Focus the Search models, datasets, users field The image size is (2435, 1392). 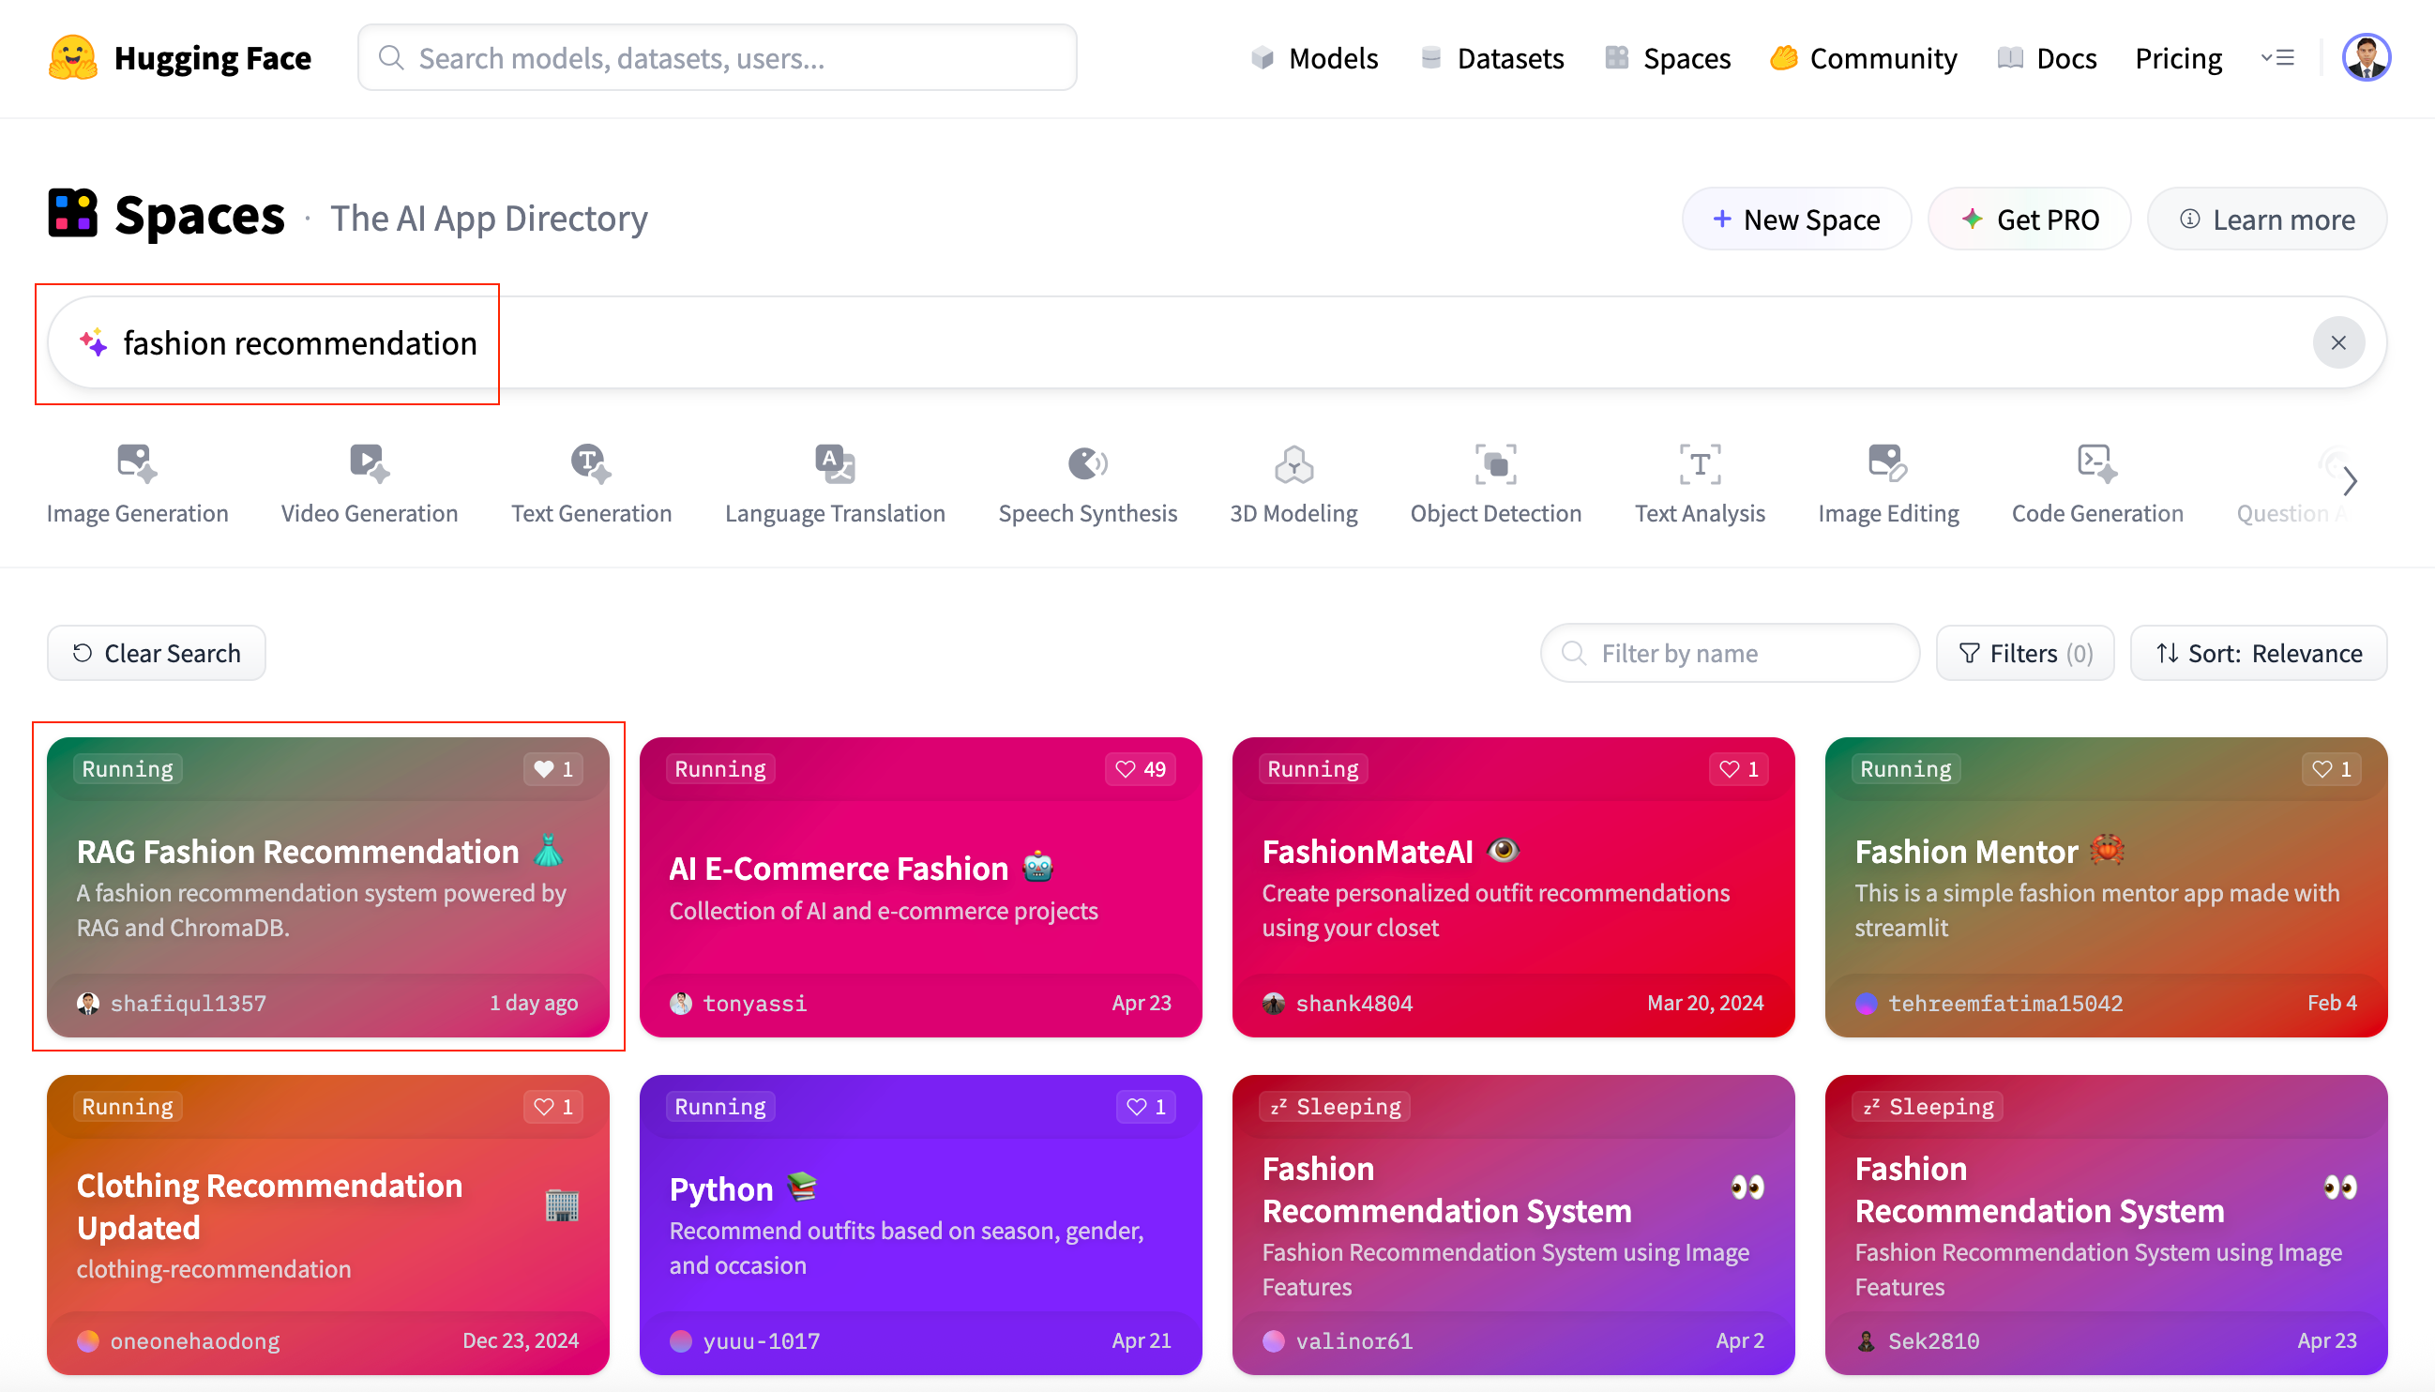point(717,58)
